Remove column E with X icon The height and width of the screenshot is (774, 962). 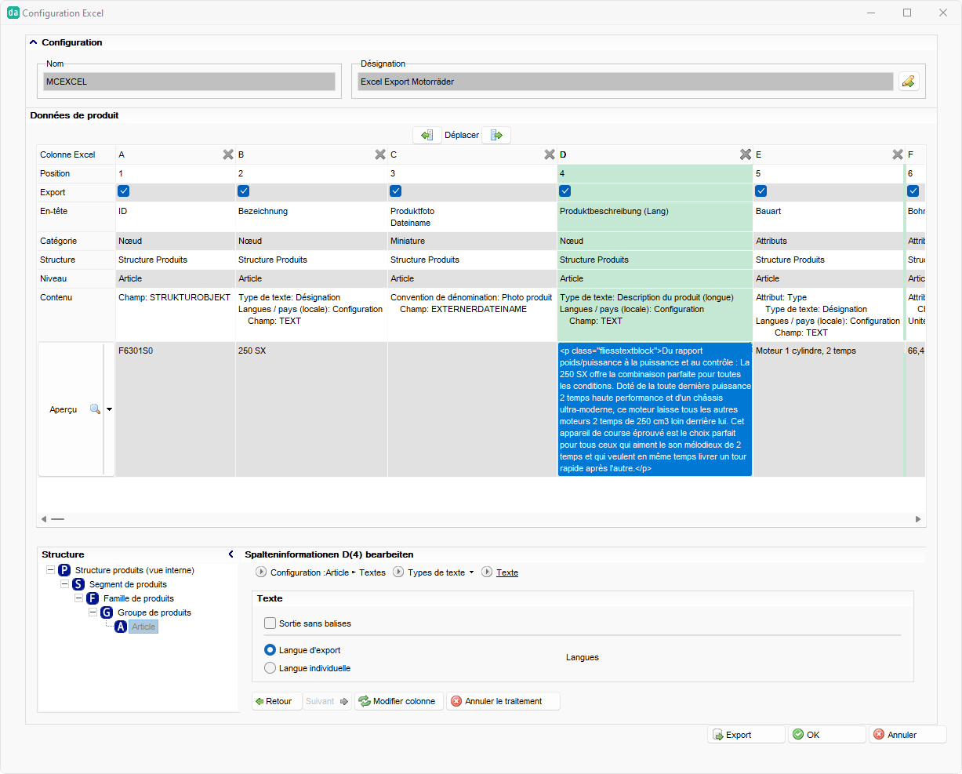point(898,154)
